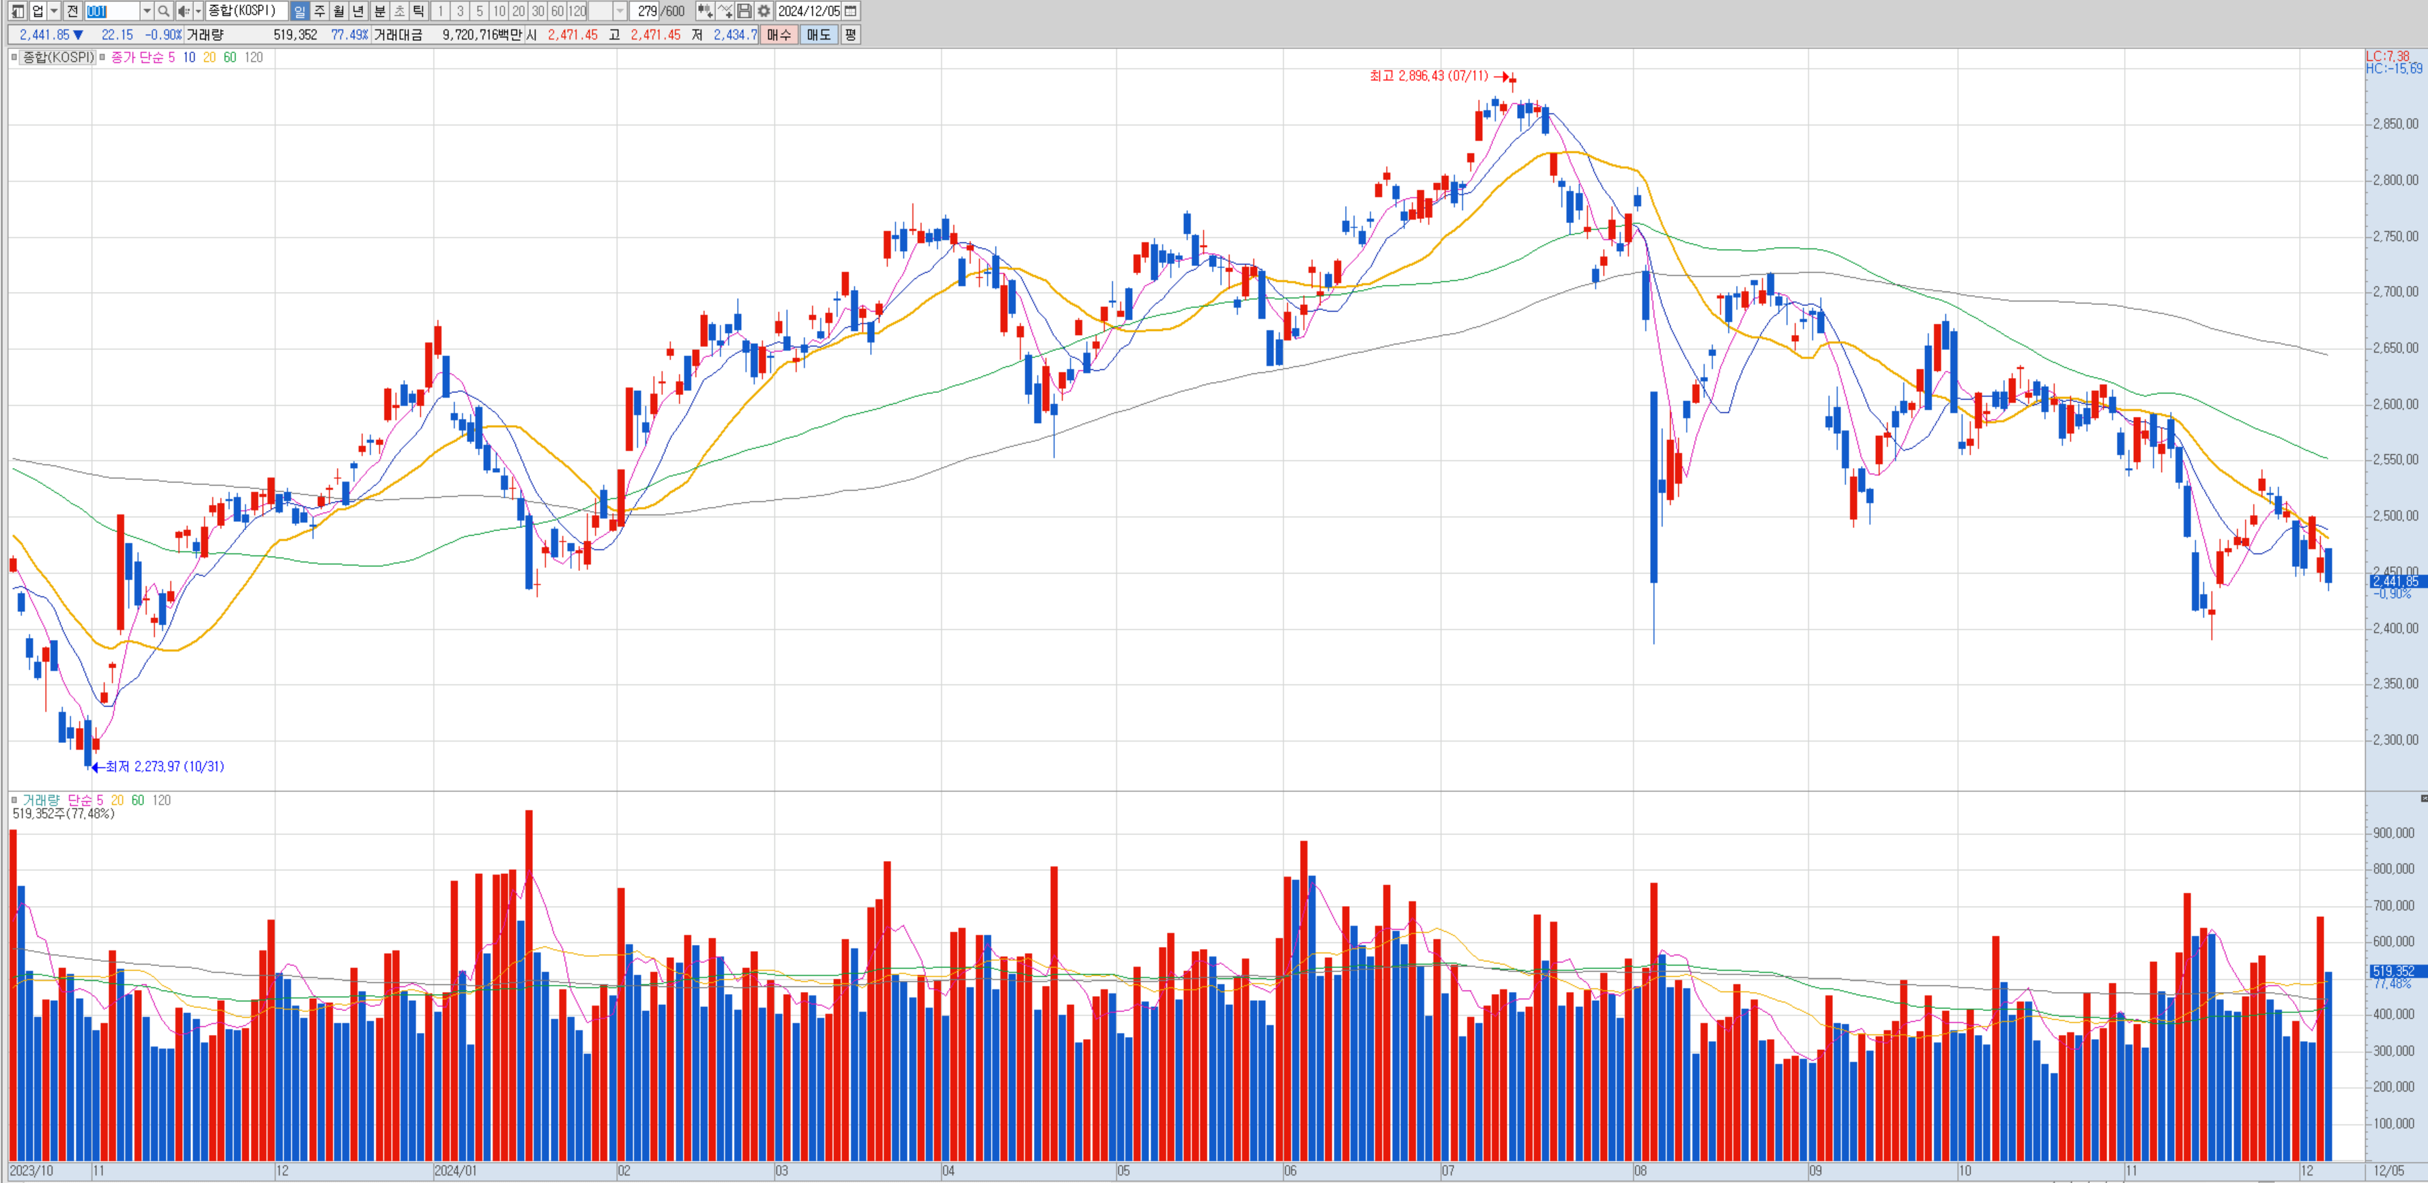The image size is (2428, 1183).
Task: Expand the dropdown arrow beside speaker icon
Action: (x=198, y=12)
